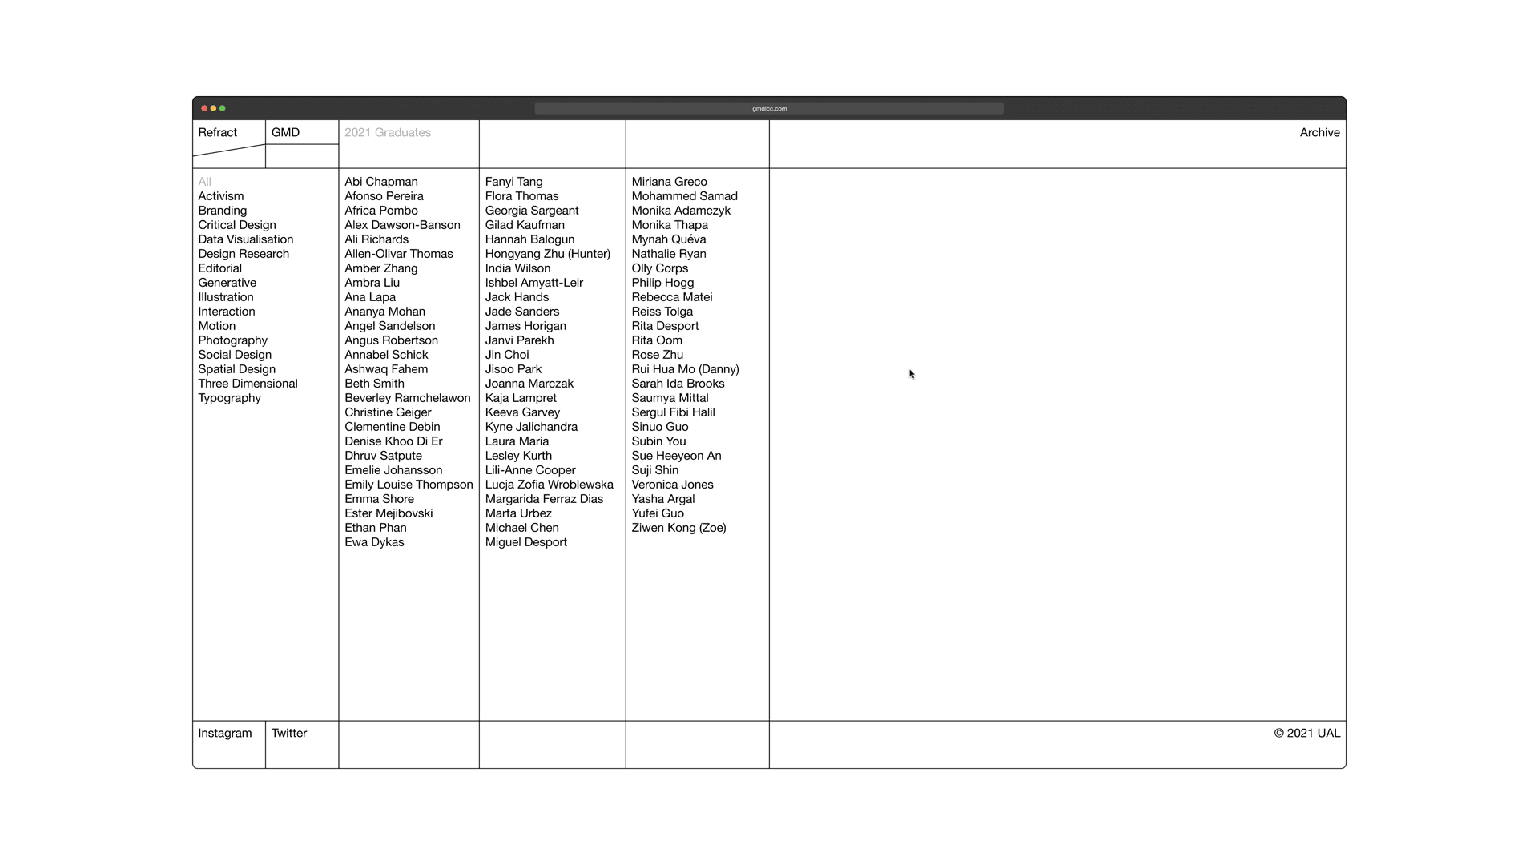Click the browser URL input field
1538x865 pixels.
click(769, 109)
